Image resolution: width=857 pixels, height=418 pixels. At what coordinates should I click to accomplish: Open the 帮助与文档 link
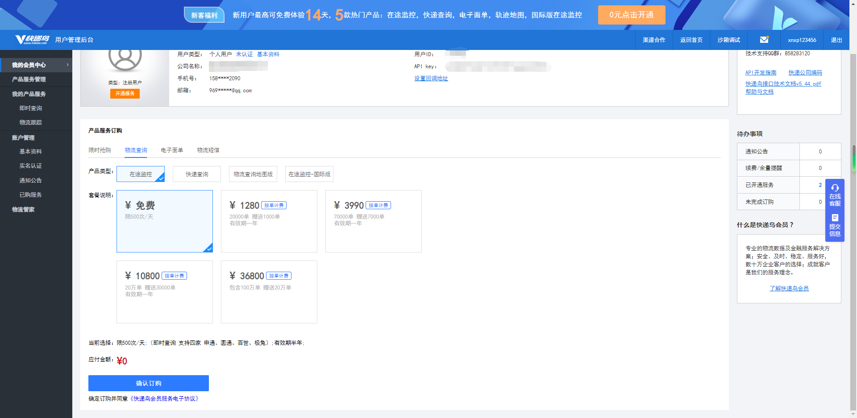coord(759,91)
